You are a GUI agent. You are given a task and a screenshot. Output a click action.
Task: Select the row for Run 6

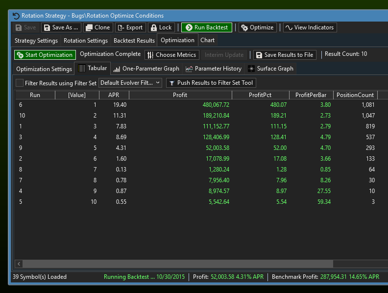(x=147, y=105)
